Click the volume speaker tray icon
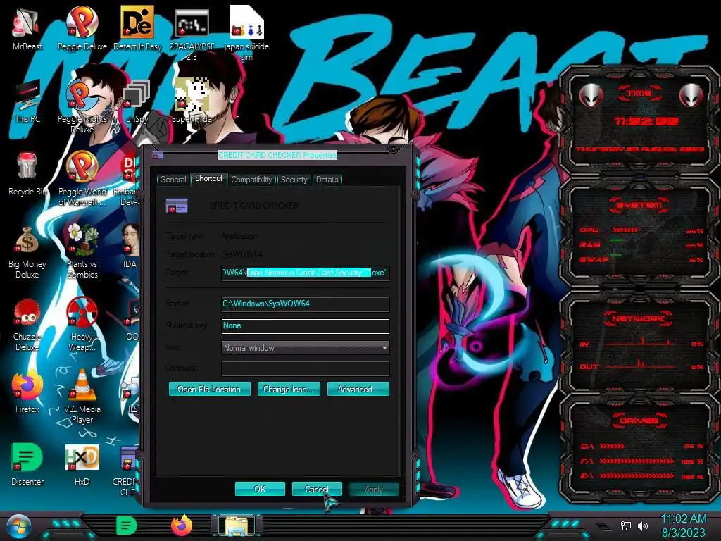 (x=643, y=526)
